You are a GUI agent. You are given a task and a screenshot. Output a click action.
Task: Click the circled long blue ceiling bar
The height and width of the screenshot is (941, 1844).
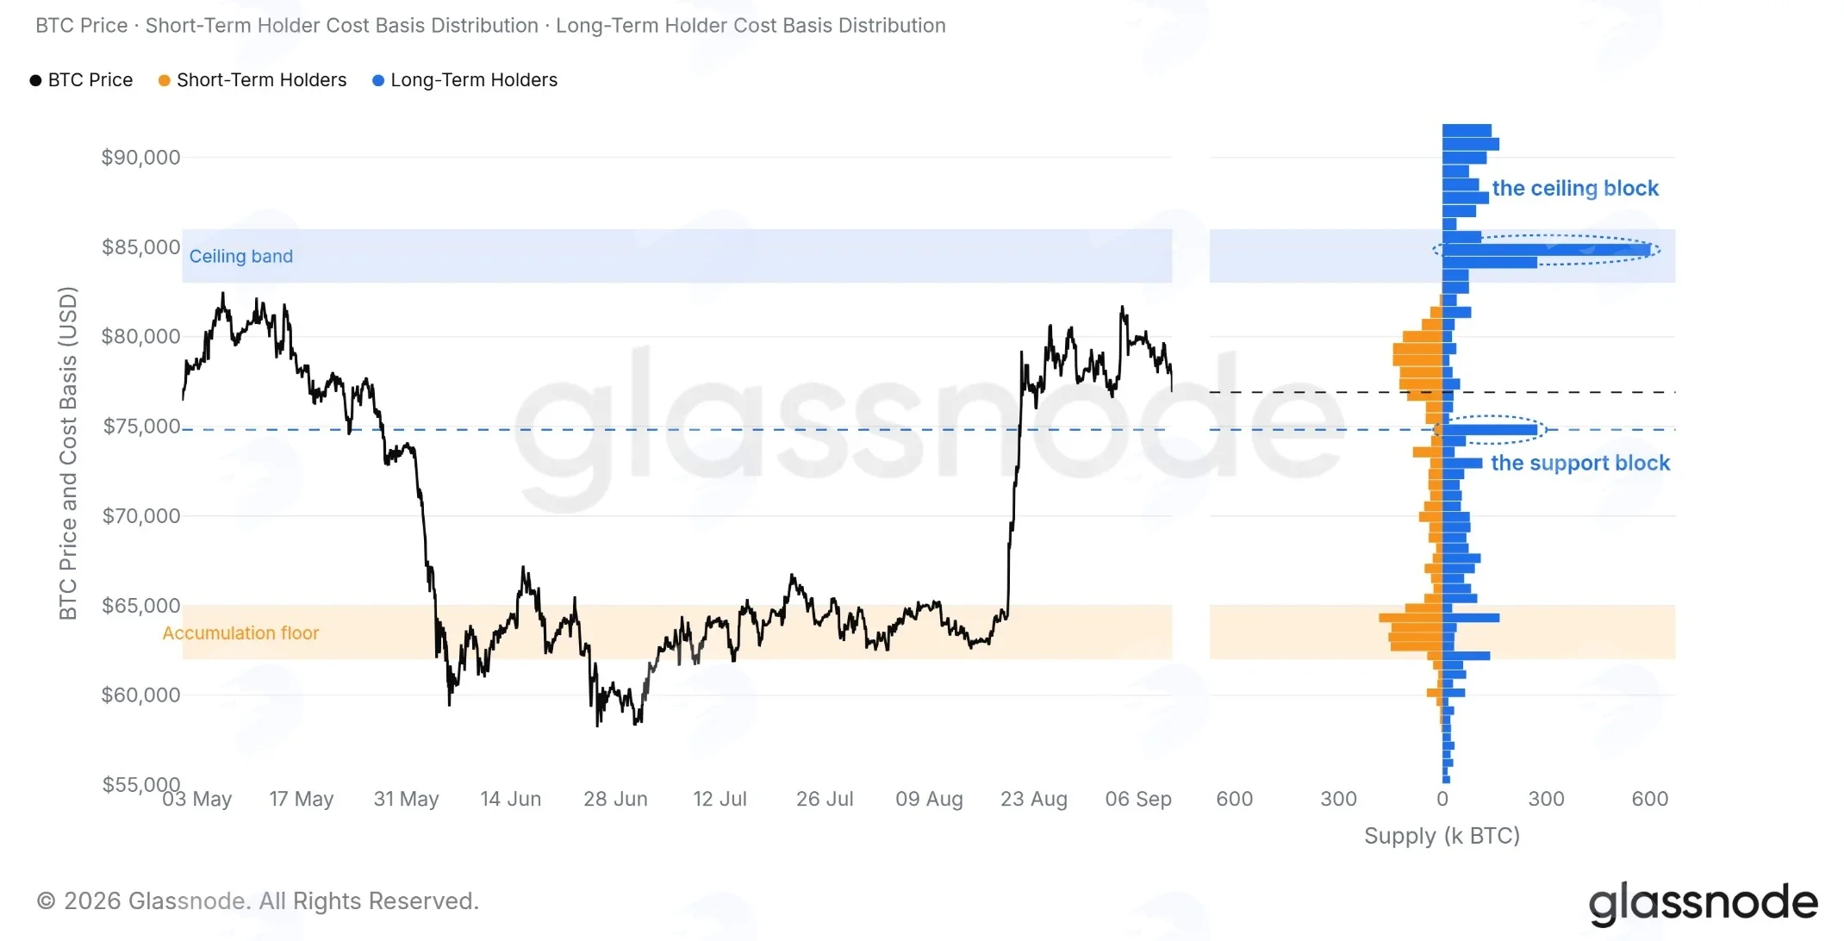[1547, 250]
